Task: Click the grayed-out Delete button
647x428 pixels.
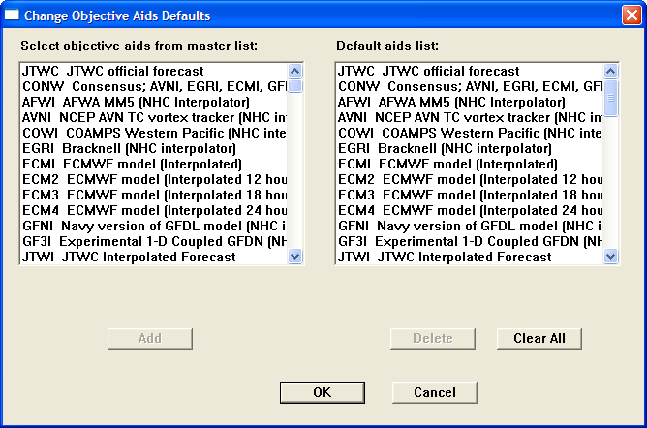Action: (433, 339)
